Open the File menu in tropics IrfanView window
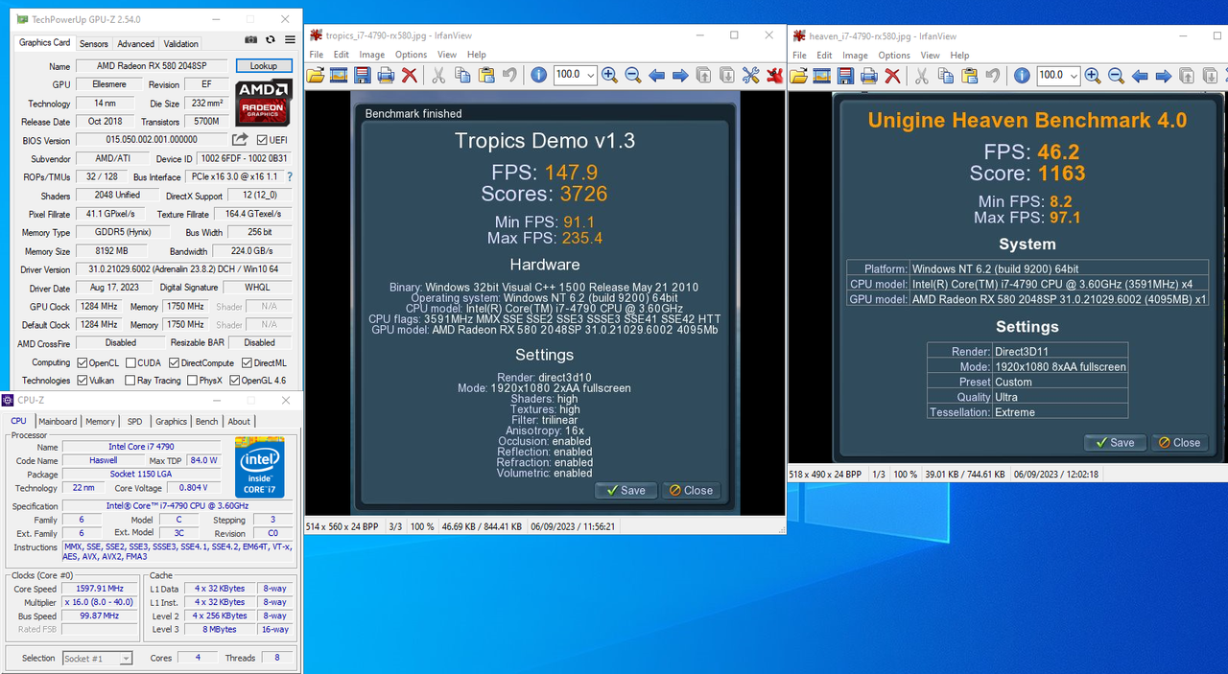The image size is (1228, 674). tap(316, 55)
